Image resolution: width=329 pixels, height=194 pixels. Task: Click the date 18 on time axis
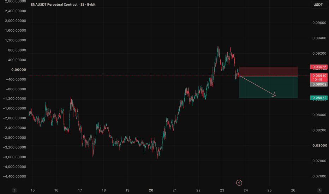tap(104, 190)
